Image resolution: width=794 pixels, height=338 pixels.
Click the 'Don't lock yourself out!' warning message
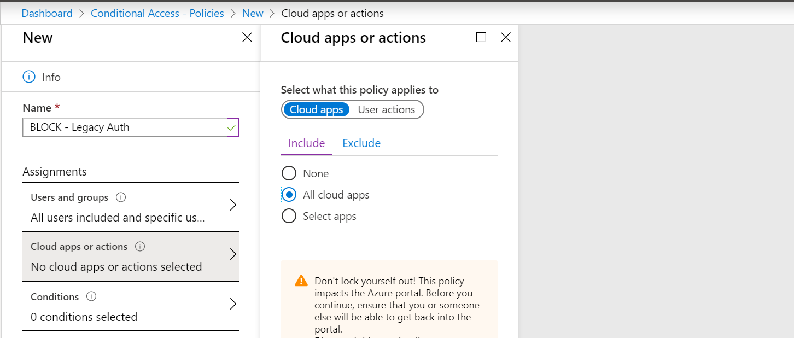point(398,305)
